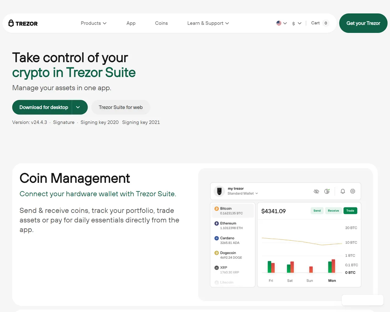390x312 pixels.
Task: Select the Ethereum account row
Action: click(233, 225)
